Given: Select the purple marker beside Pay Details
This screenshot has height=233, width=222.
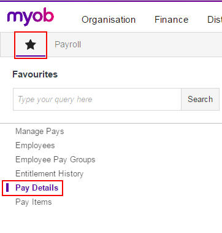Looking at the screenshot, I should click(x=7, y=188).
